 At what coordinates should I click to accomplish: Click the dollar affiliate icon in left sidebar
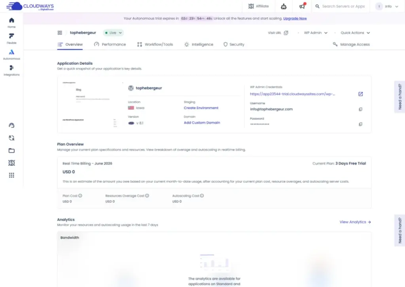(11, 163)
